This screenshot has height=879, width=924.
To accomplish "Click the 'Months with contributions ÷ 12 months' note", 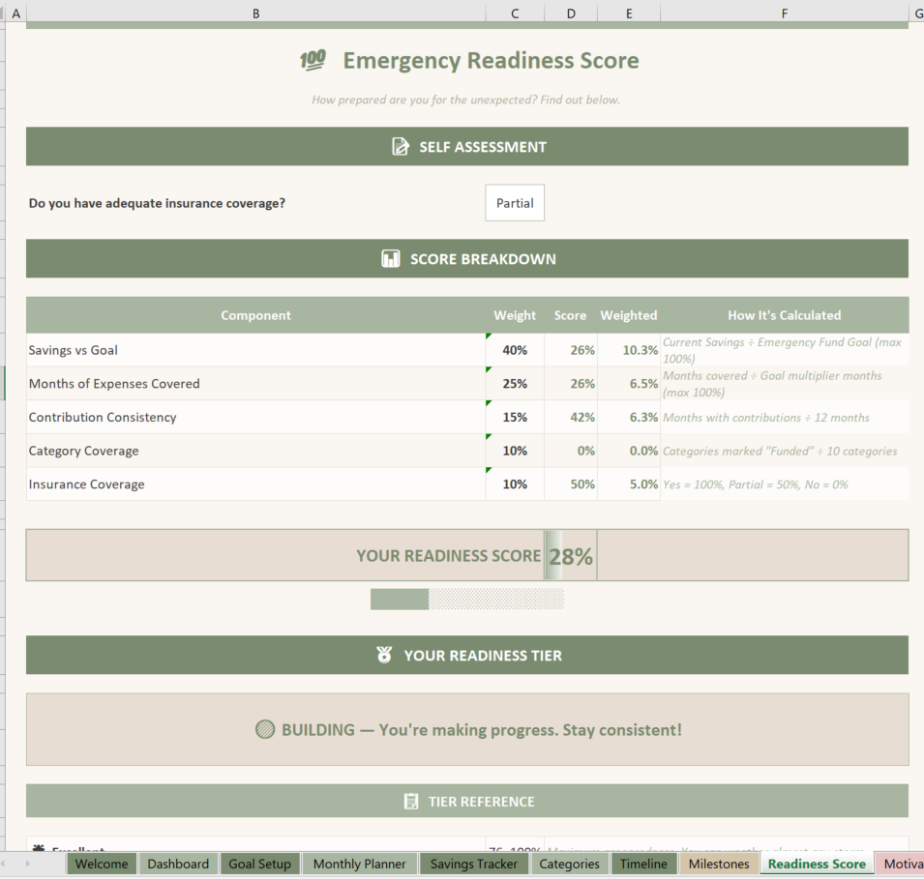I will pyautogui.click(x=766, y=417).
